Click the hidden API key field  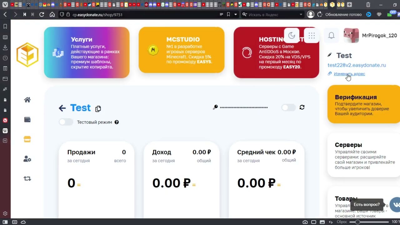[x=244, y=107]
